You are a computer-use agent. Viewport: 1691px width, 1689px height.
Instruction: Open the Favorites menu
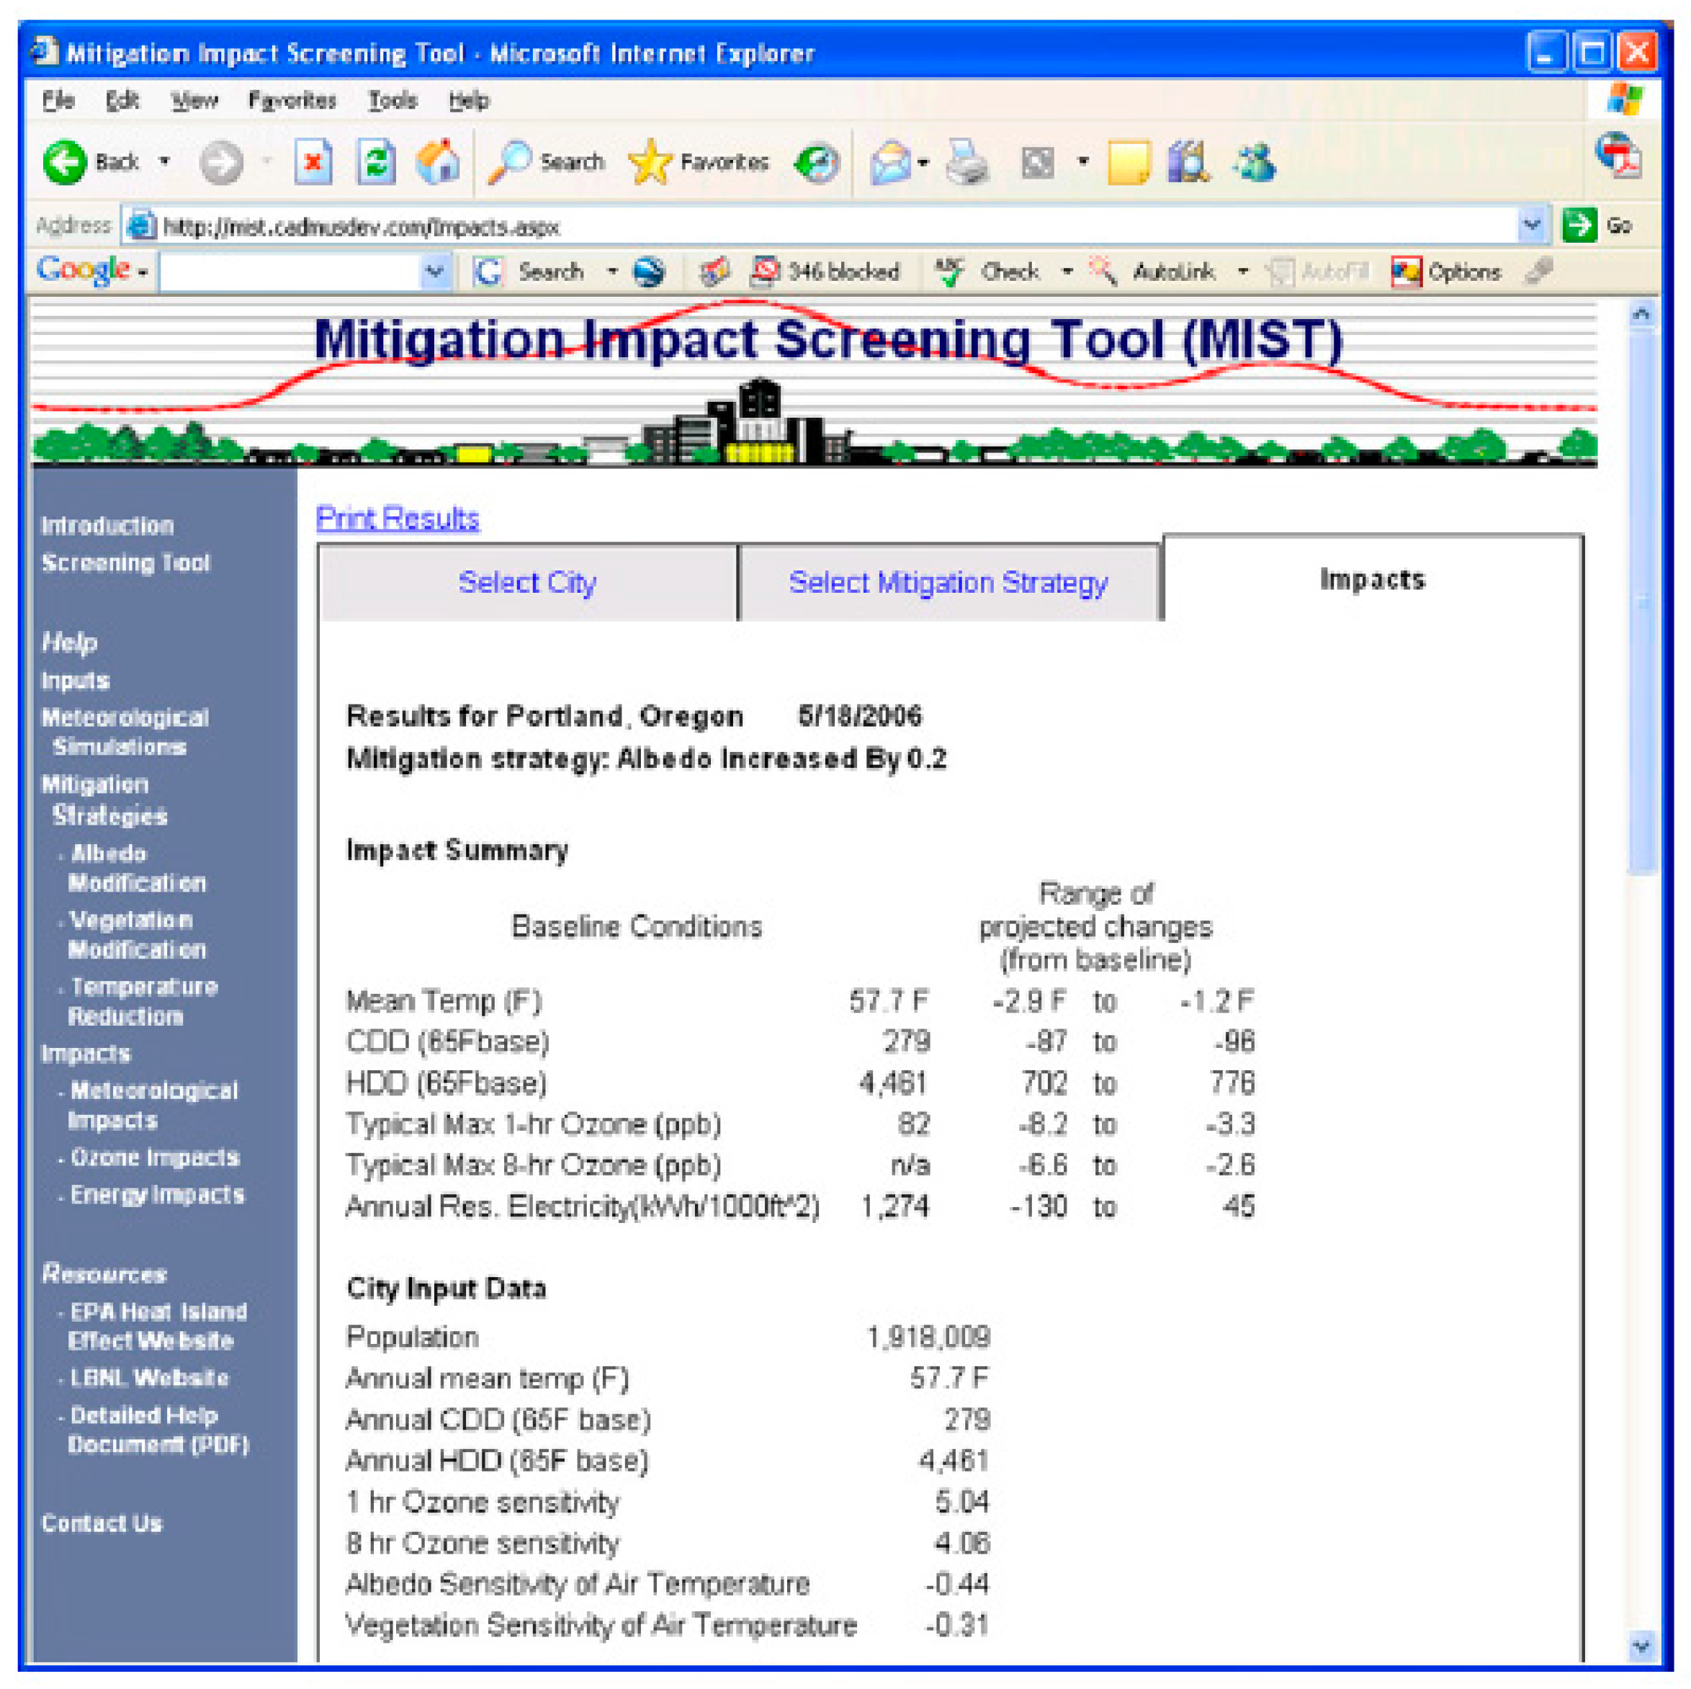click(292, 101)
